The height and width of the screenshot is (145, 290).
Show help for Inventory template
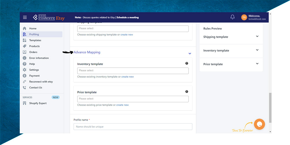pyautogui.click(x=186, y=63)
